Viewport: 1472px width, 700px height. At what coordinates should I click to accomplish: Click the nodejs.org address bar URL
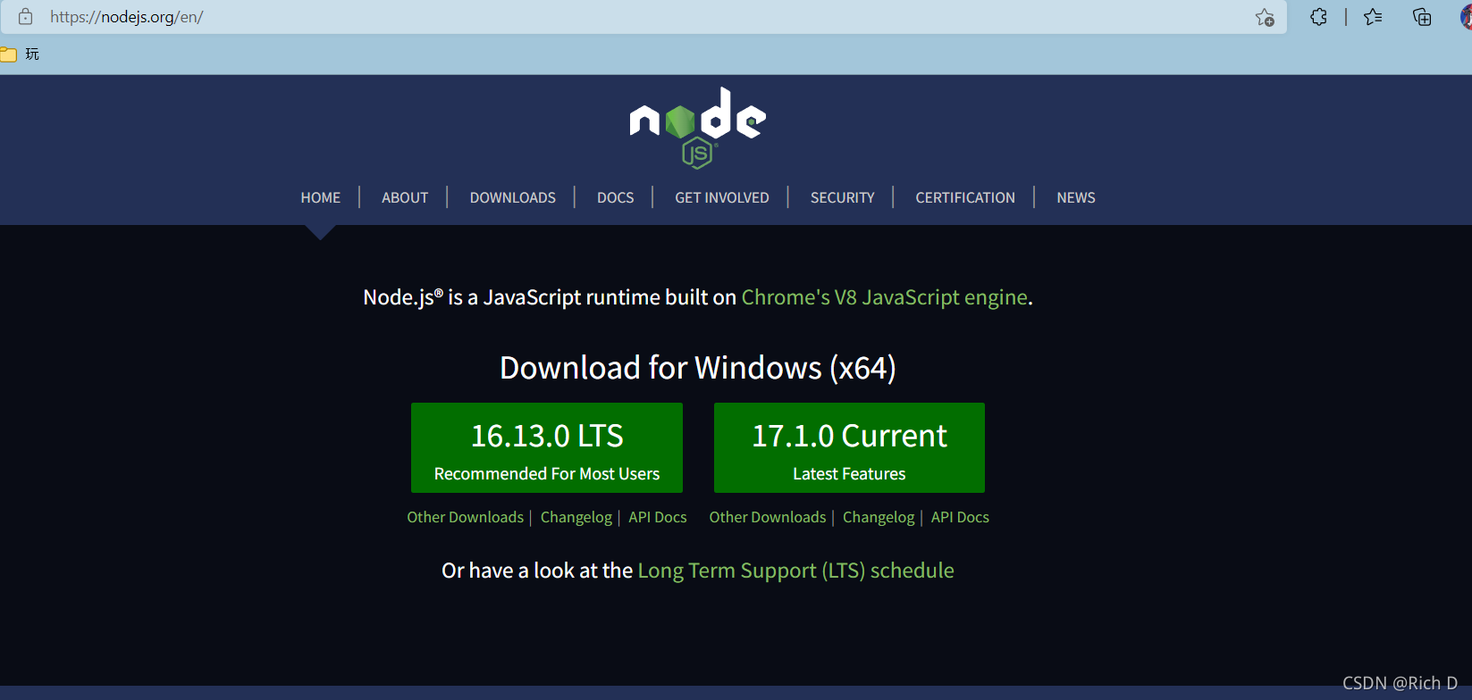(127, 17)
